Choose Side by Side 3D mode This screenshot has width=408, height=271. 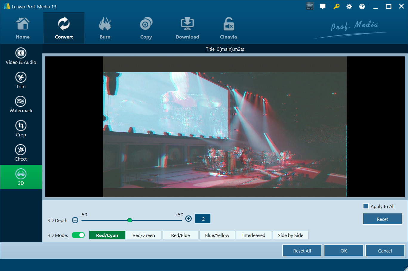(290, 235)
